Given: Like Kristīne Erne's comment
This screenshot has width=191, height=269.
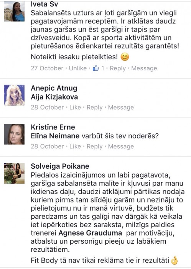Looking at the screenshot, I should click(x=75, y=146).
